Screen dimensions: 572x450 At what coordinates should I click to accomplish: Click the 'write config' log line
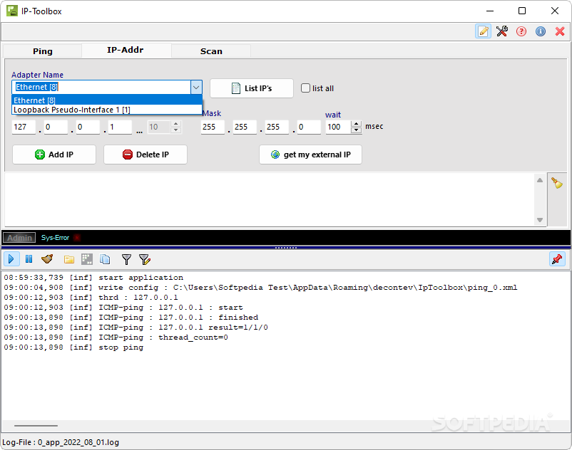260,287
